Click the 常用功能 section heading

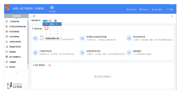37,29
